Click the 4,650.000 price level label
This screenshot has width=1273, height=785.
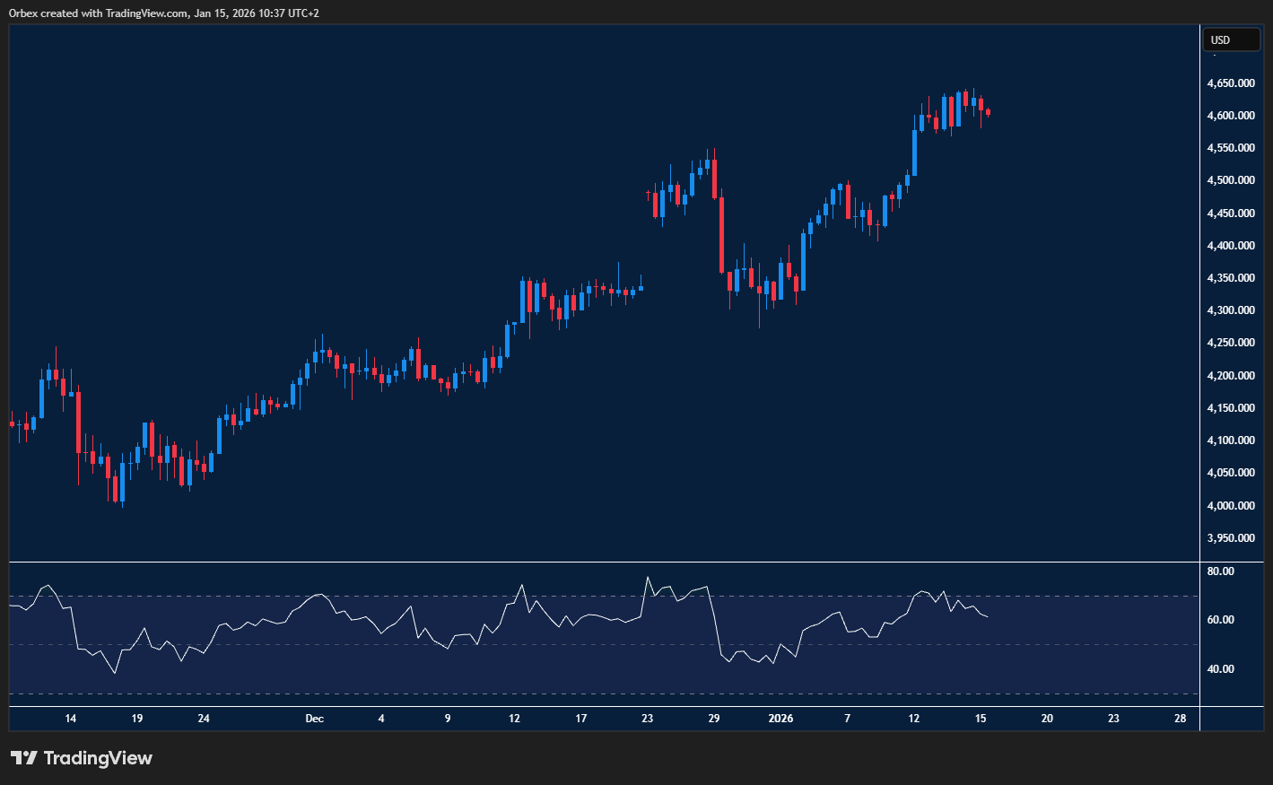pyautogui.click(x=1231, y=83)
